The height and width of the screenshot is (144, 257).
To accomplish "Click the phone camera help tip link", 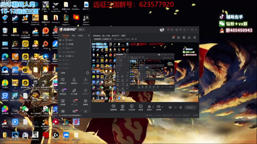I will (x=71, y=116).
